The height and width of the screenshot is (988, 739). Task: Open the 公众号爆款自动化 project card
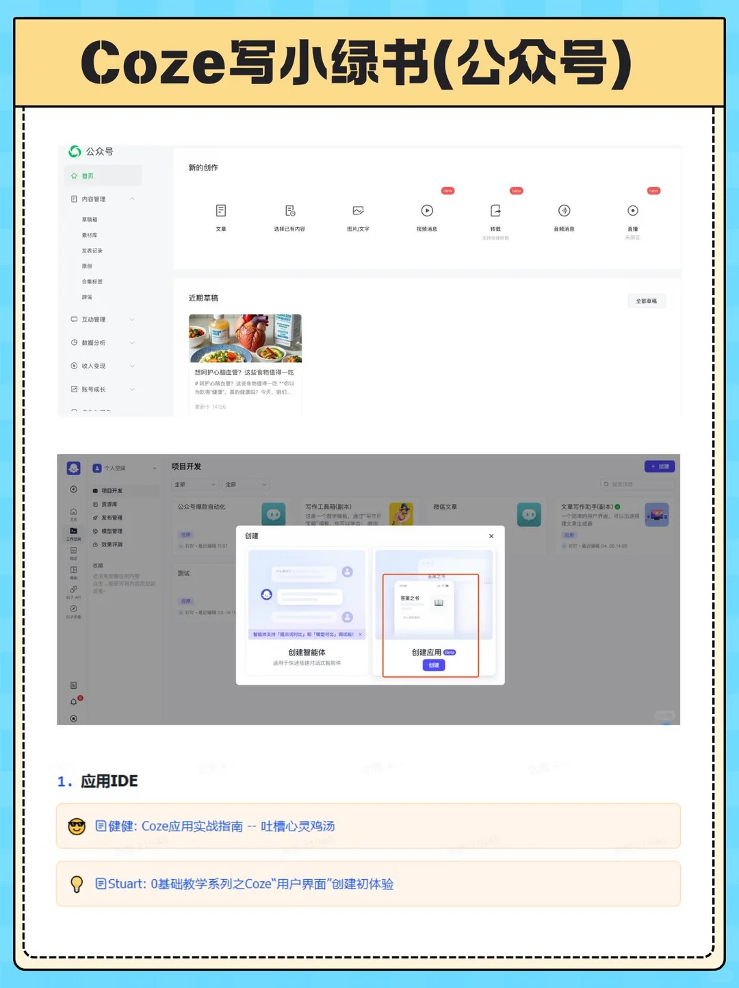[231, 526]
